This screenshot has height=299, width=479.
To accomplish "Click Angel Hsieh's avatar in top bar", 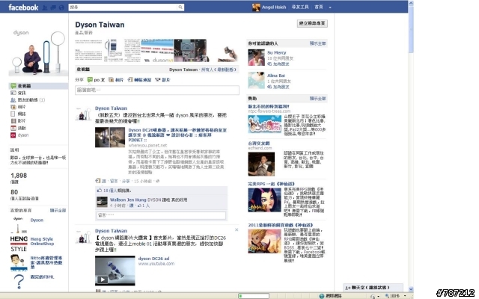I will coord(256,7).
